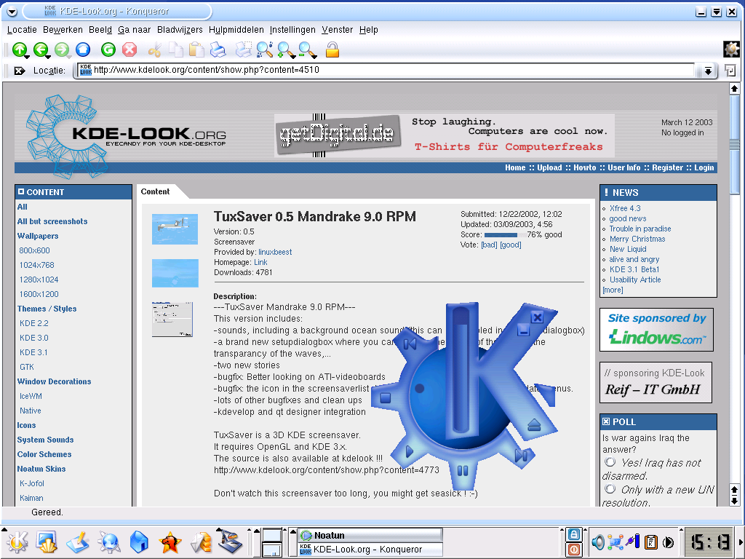Stop loading with the red X icon
Viewport: 745px width, 559px height.
130,49
